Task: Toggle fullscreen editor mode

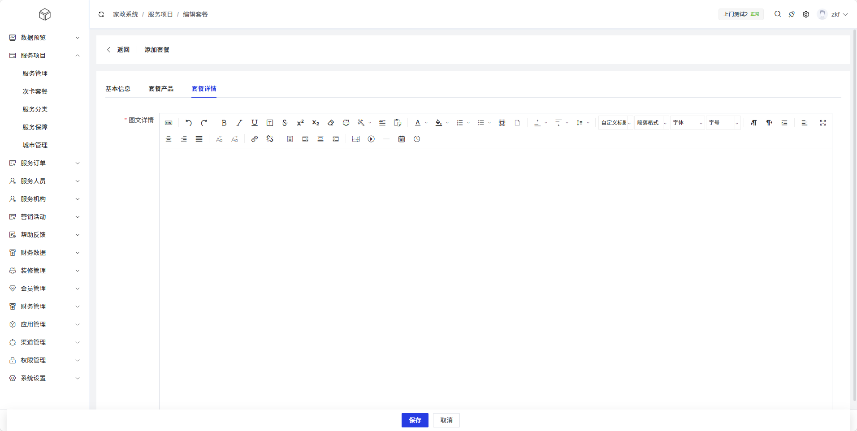Action: [x=823, y=123]
